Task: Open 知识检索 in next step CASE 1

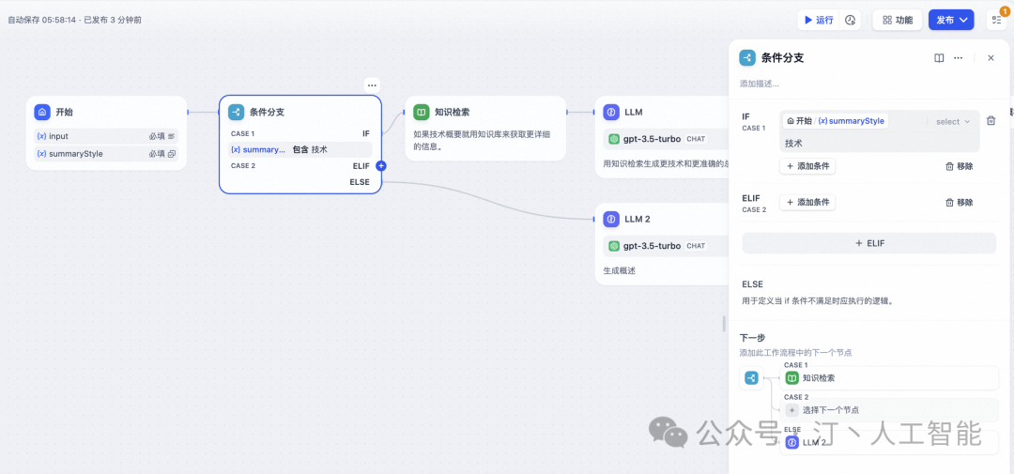Action: point(888,378)
